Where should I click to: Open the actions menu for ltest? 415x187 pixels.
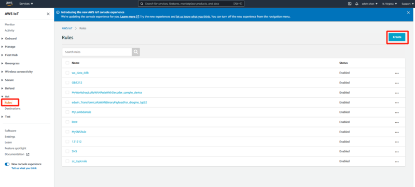pyautogui.click(x=397, y=122)
